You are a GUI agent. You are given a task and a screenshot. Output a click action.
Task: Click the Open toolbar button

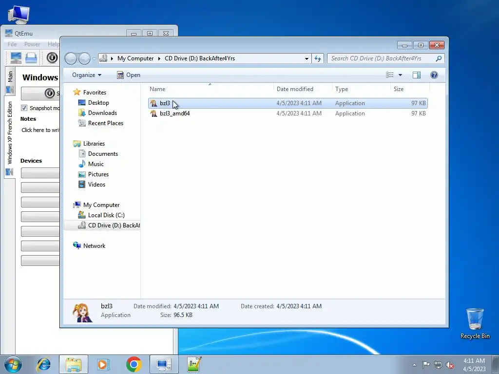click(129, 75)
